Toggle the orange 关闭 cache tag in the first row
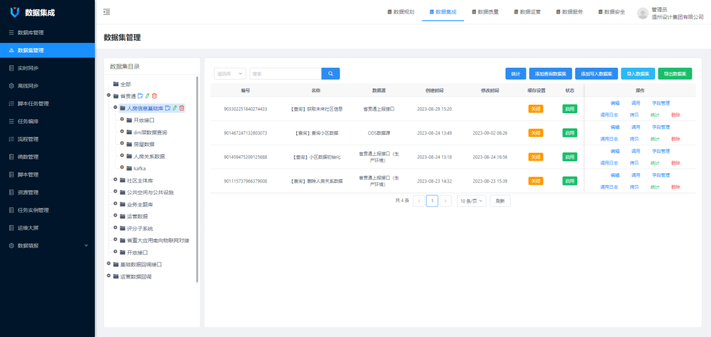The height and width of the screenshot is (337, 711). coord(536,109)
